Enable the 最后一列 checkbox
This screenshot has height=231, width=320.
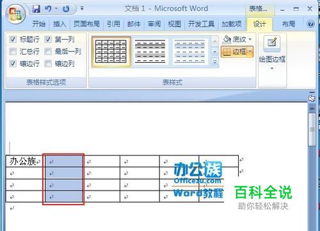48,51
